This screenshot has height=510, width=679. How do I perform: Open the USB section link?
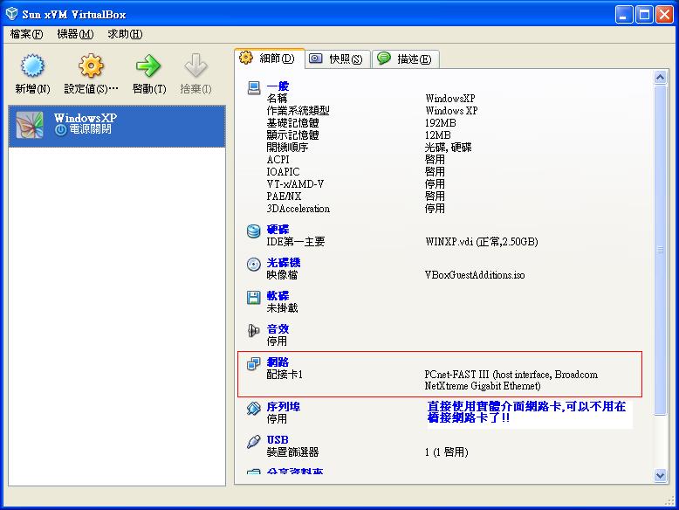(278, 440)
